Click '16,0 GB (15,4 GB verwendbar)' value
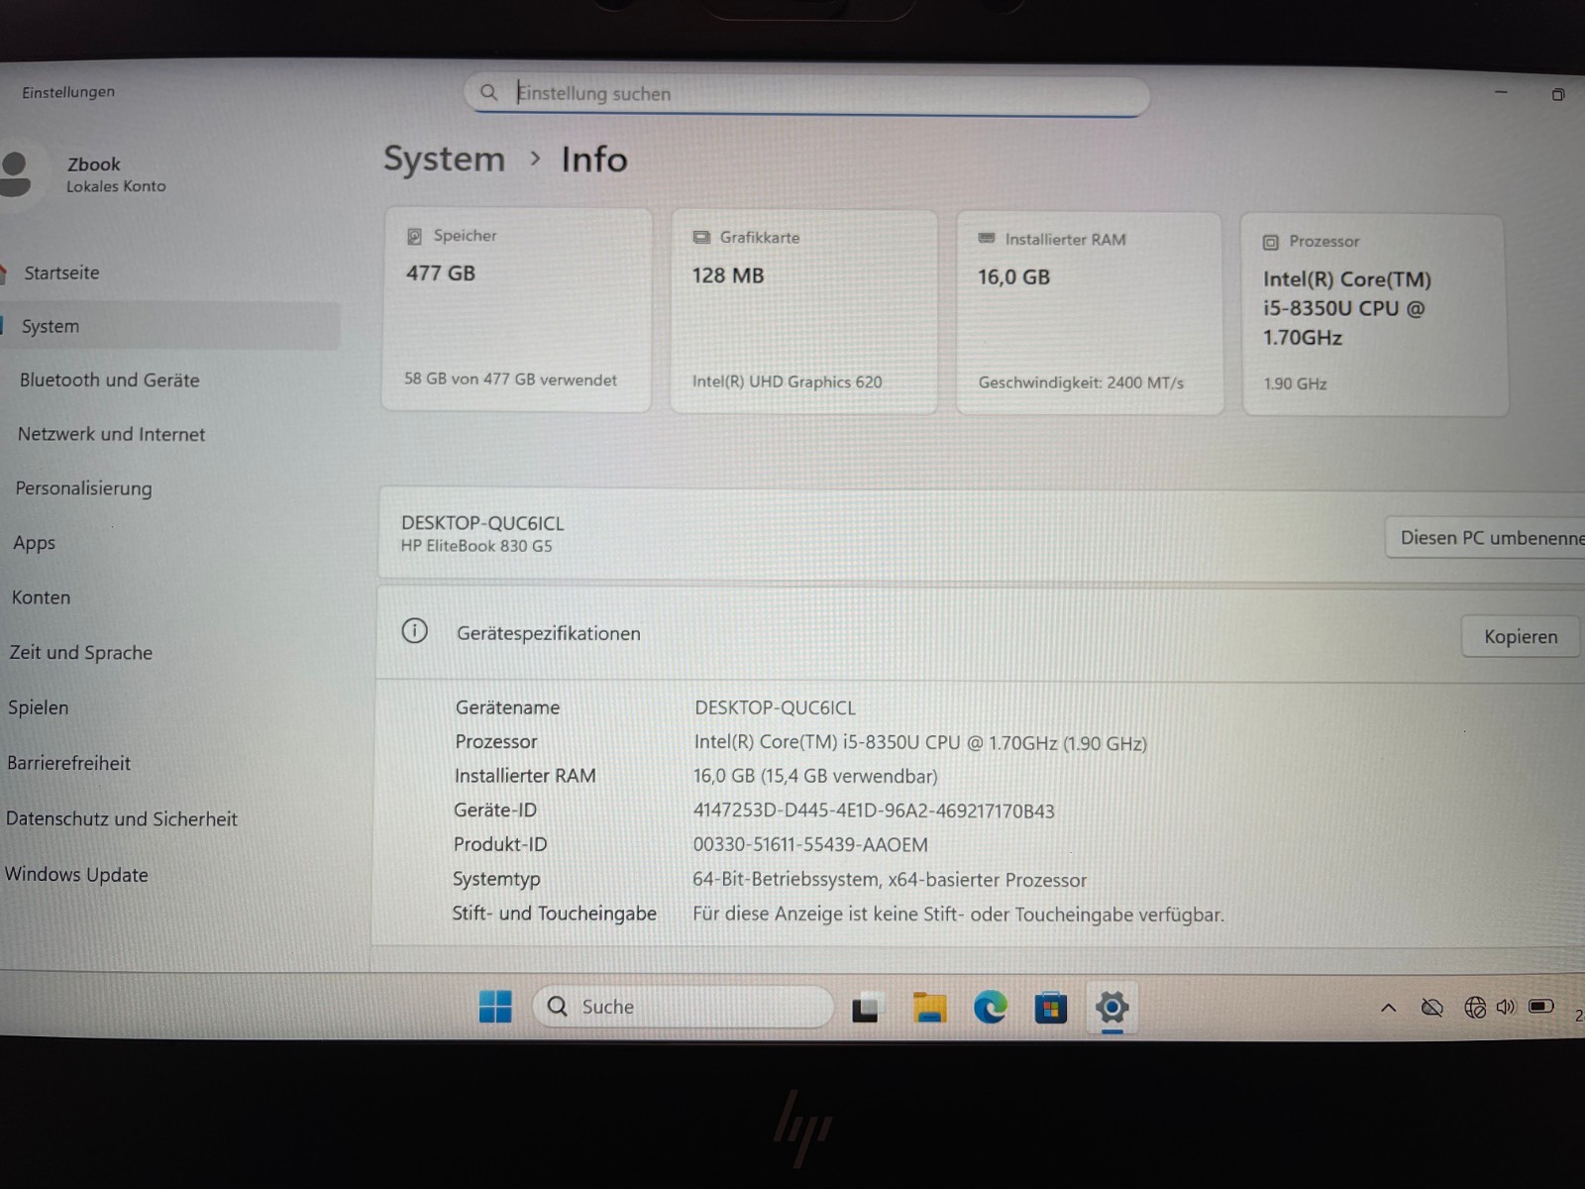The height and width of the screenshot is (1189, 1585). click(815, 776)
